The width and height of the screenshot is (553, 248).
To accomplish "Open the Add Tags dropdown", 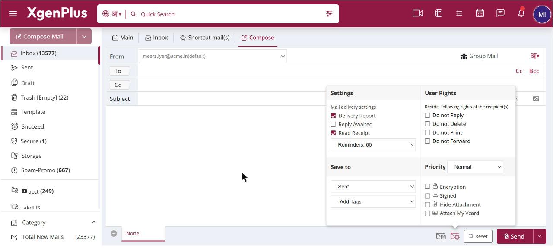I will [x=373, y=201].
